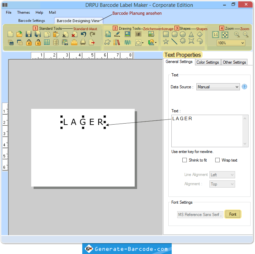The height and width of the screenshot is (254, 255).
Task: Draw a rectangle shape
Action: click(x=166, y=34)
